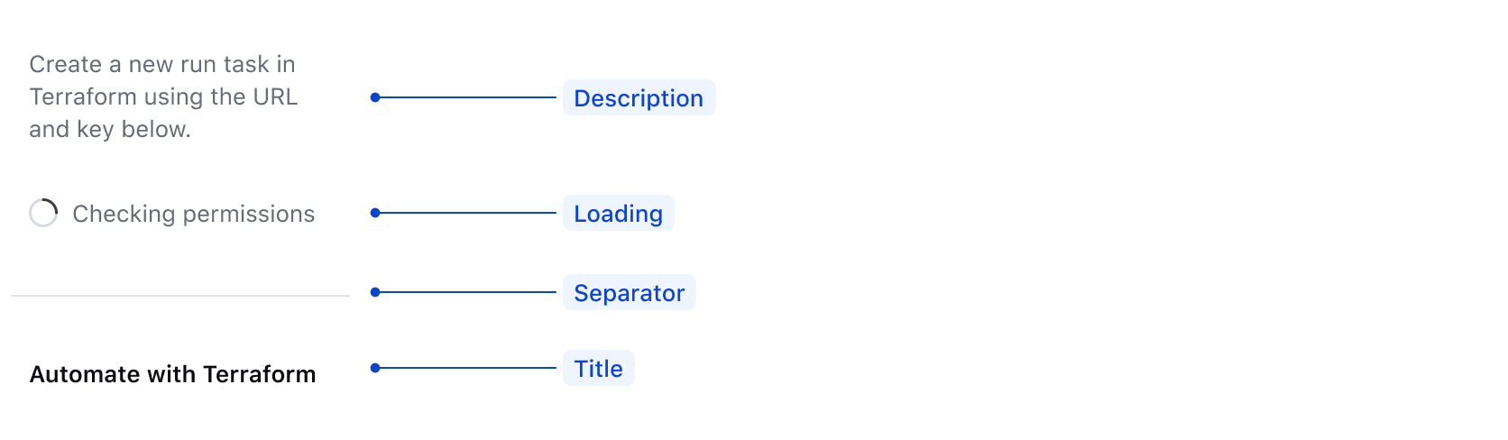Click the blue 'Description' annotation label
1508x440 pixels.
point(639,98)
